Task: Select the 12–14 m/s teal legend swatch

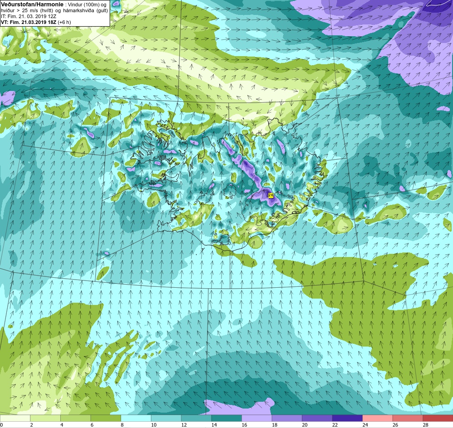Action: point(196,418)
